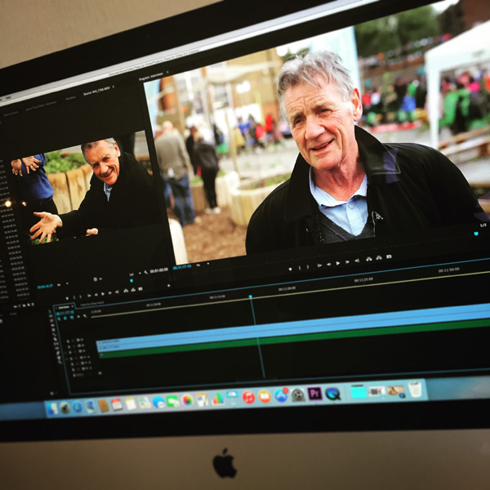
Task: Export frame camera icon in Program monitor
Action: coord(389,256)
